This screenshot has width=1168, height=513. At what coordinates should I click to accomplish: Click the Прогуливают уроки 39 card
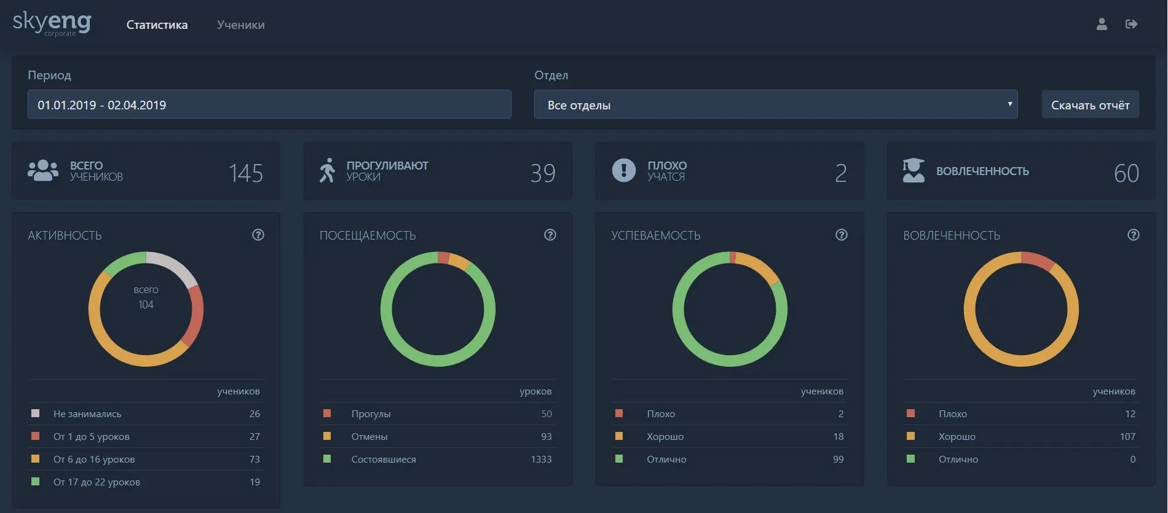pos(438,171)
